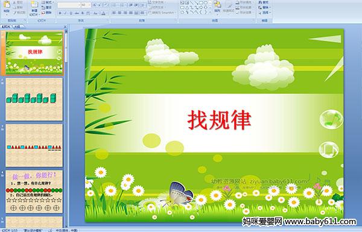Switch to the Slides tab in pane
Image resolution: width=362 pixels, height=232 pixels.
(x=6, y=27)
